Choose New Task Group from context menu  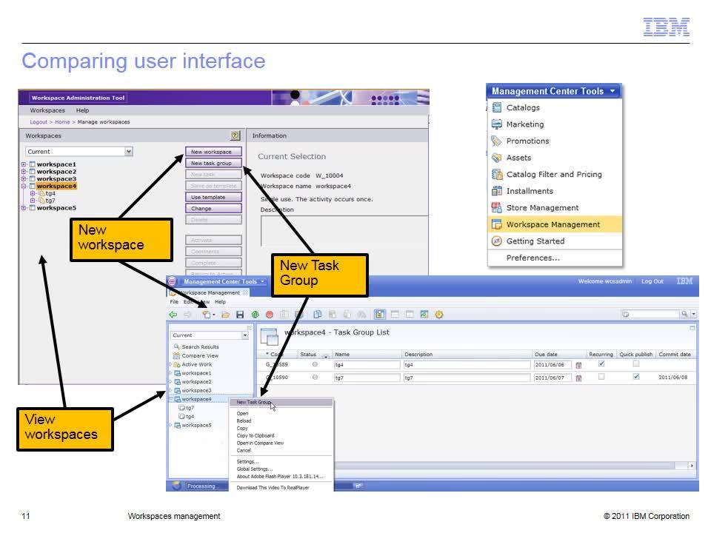point(281,402)
